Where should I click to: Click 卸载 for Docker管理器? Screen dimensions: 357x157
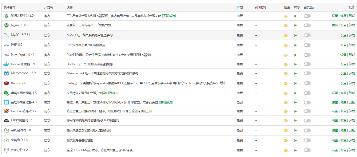(x=352, y=64)
